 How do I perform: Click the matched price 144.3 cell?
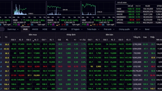pos(60,89)
